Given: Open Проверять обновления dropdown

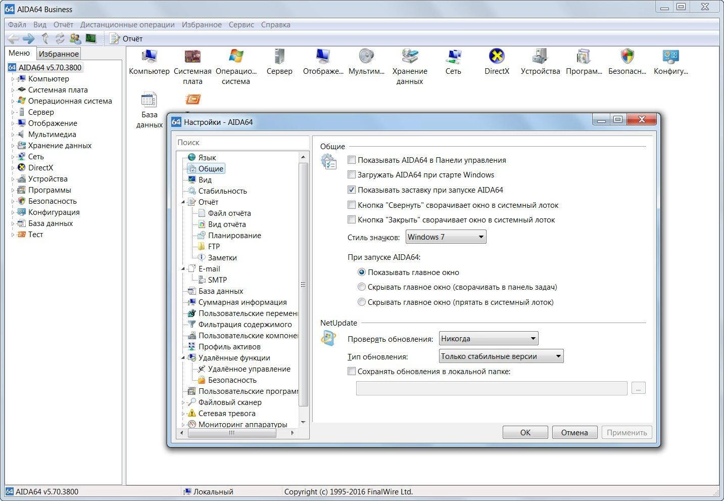Looking at the screenshot, I should [x=489, y=338].
